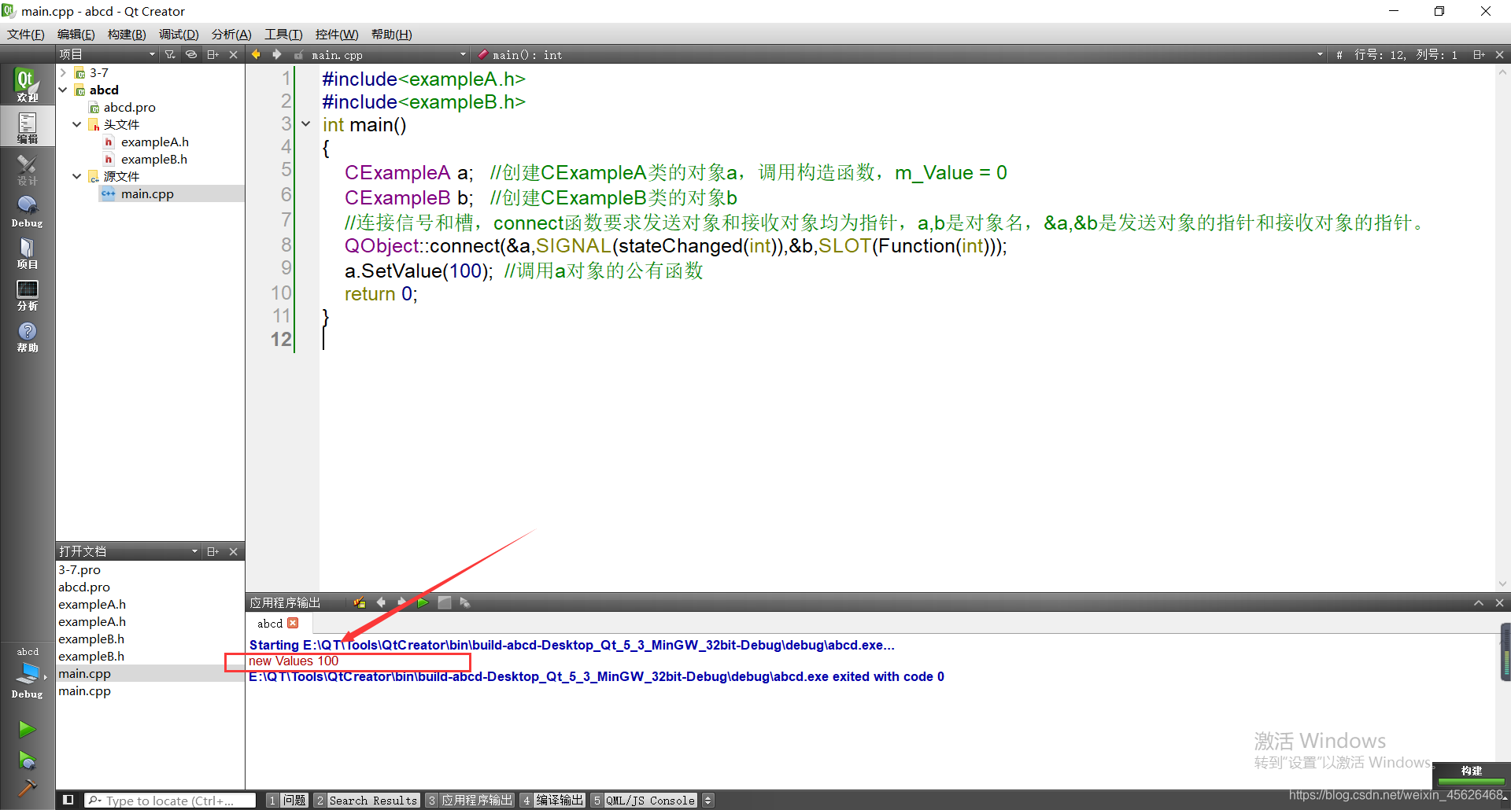Click the filter tree icon in Projects panel
The image size is (1511, 810).
170,54
